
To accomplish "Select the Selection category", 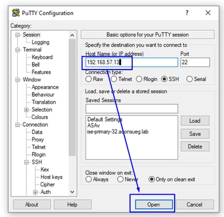I will (x=42, y=109).
